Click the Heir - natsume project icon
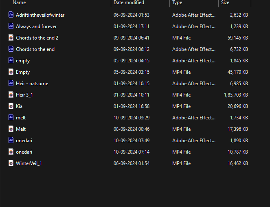Viewport: 270px width, 207px height. [x=11, y=83]
